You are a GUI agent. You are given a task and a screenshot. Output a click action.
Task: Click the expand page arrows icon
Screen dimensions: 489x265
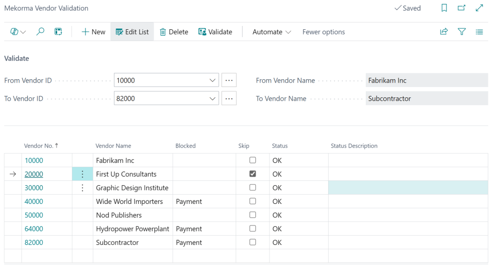pos(479,8)
